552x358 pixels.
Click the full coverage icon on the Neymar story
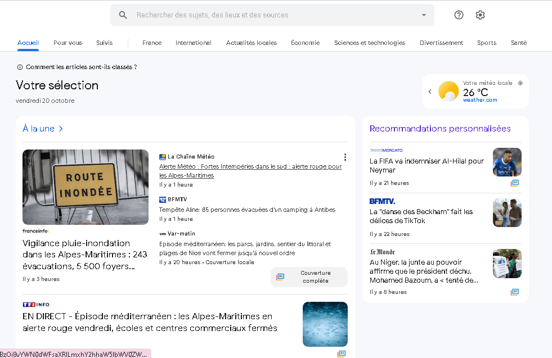pyautogui.click(x=514, y=183)
